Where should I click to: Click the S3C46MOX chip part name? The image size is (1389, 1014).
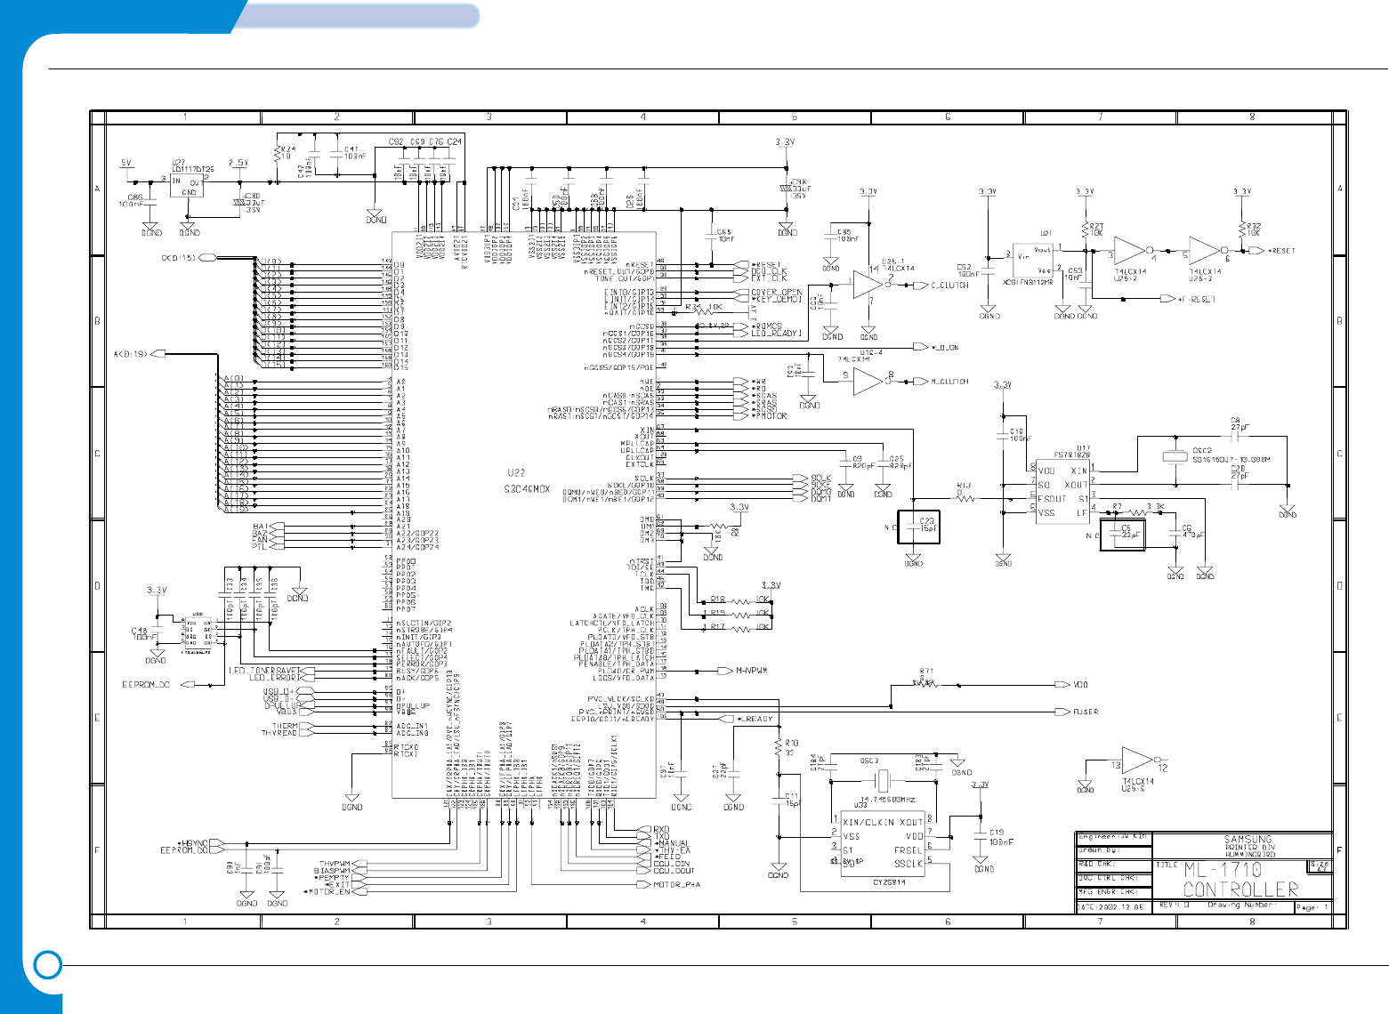click(527, 489)
